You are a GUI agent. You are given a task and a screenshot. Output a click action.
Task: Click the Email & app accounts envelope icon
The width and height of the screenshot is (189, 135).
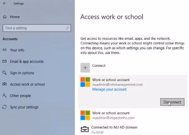(x=5, y=61)
